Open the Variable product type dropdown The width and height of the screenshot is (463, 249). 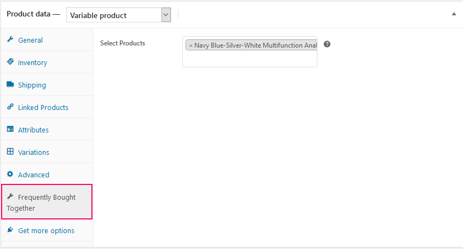tap(118, 15)
